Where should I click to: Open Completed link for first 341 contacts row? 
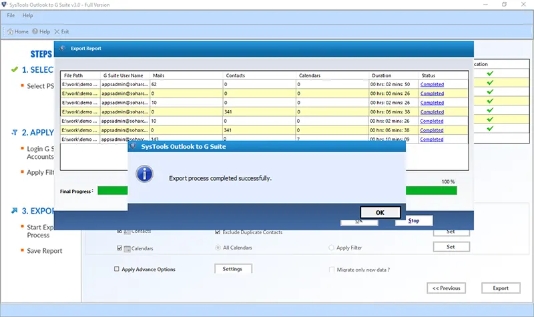point(432,111)
